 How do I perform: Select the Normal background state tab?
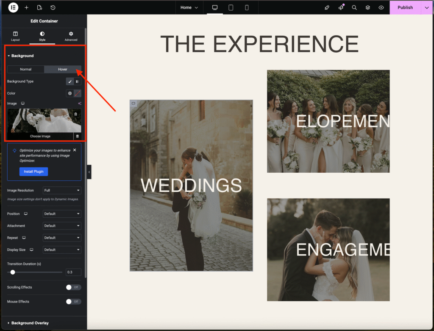tap(26, 69)
